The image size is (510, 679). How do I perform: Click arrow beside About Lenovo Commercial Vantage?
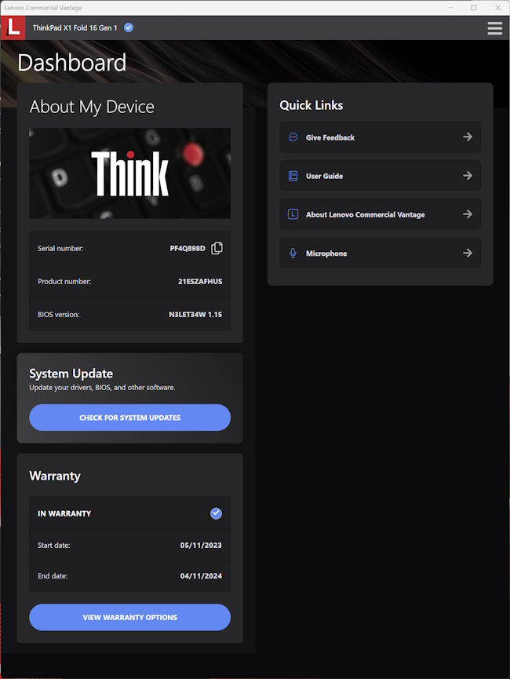coord(468,214)
